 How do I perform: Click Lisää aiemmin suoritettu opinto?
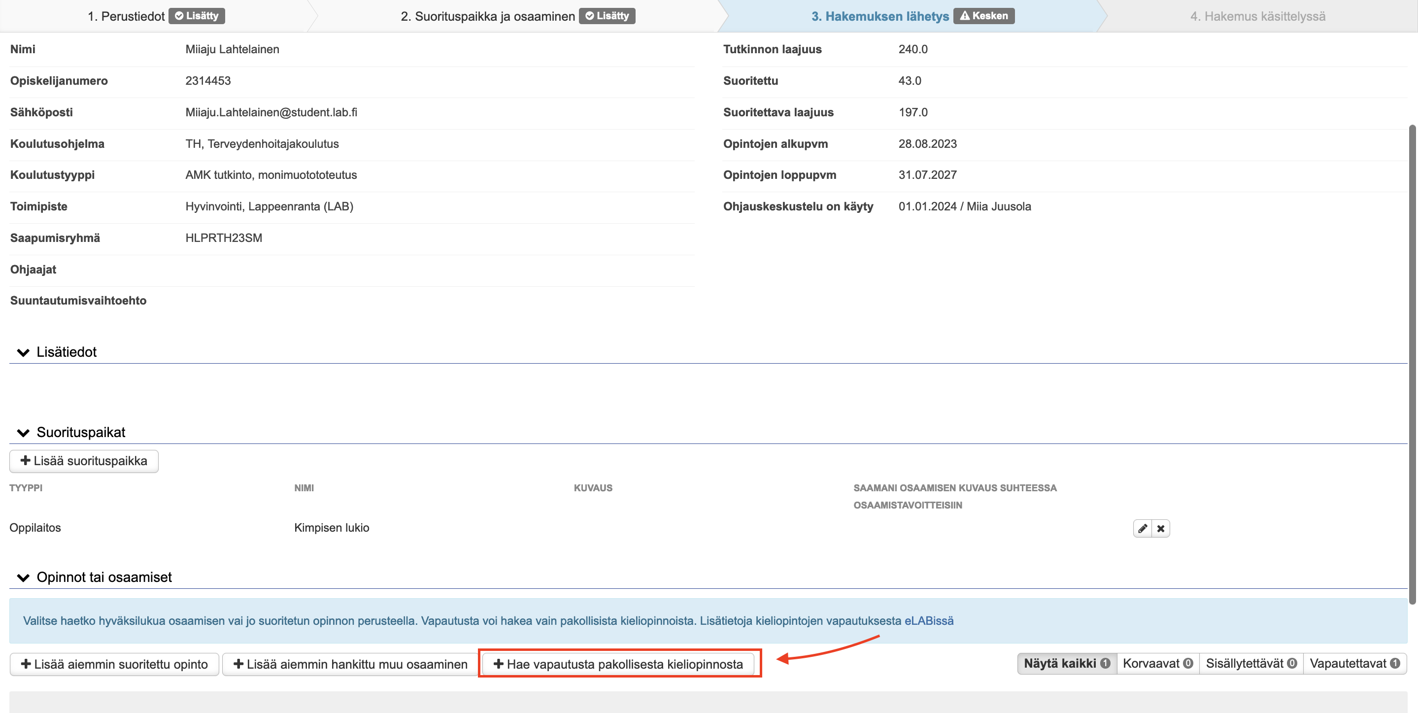click(114, 664)
